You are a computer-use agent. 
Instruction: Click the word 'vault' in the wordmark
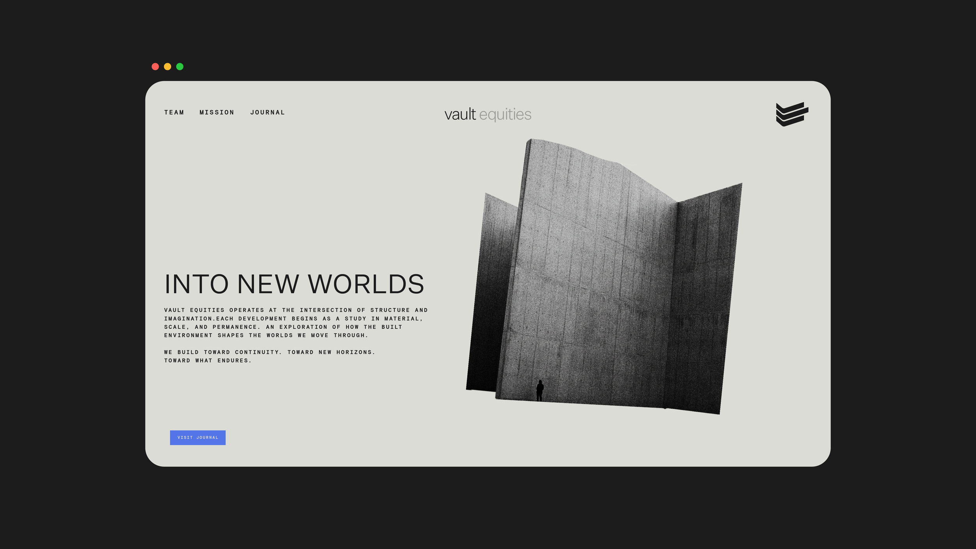coord(460,114)
